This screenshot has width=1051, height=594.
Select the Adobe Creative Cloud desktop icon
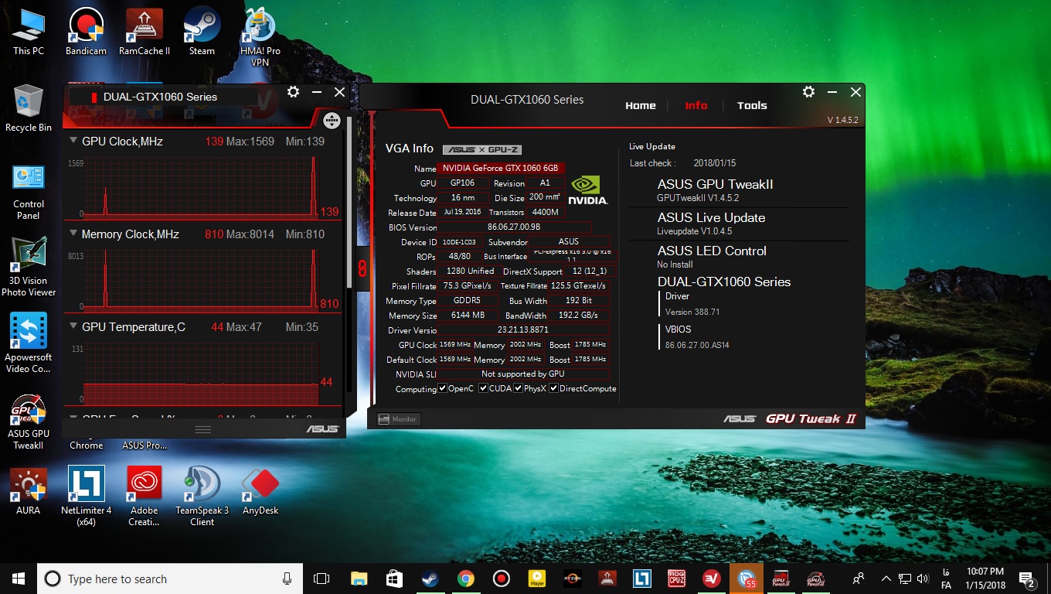pyautogui.click(x=145, y=496)
